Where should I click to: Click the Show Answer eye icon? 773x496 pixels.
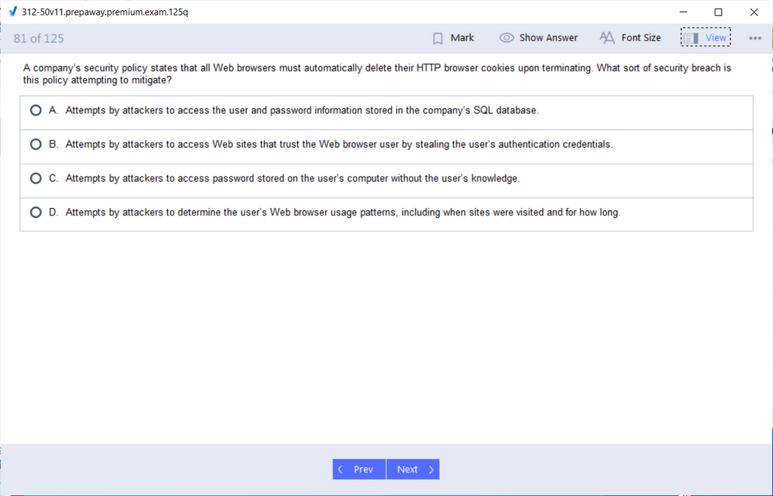(506, 38)
